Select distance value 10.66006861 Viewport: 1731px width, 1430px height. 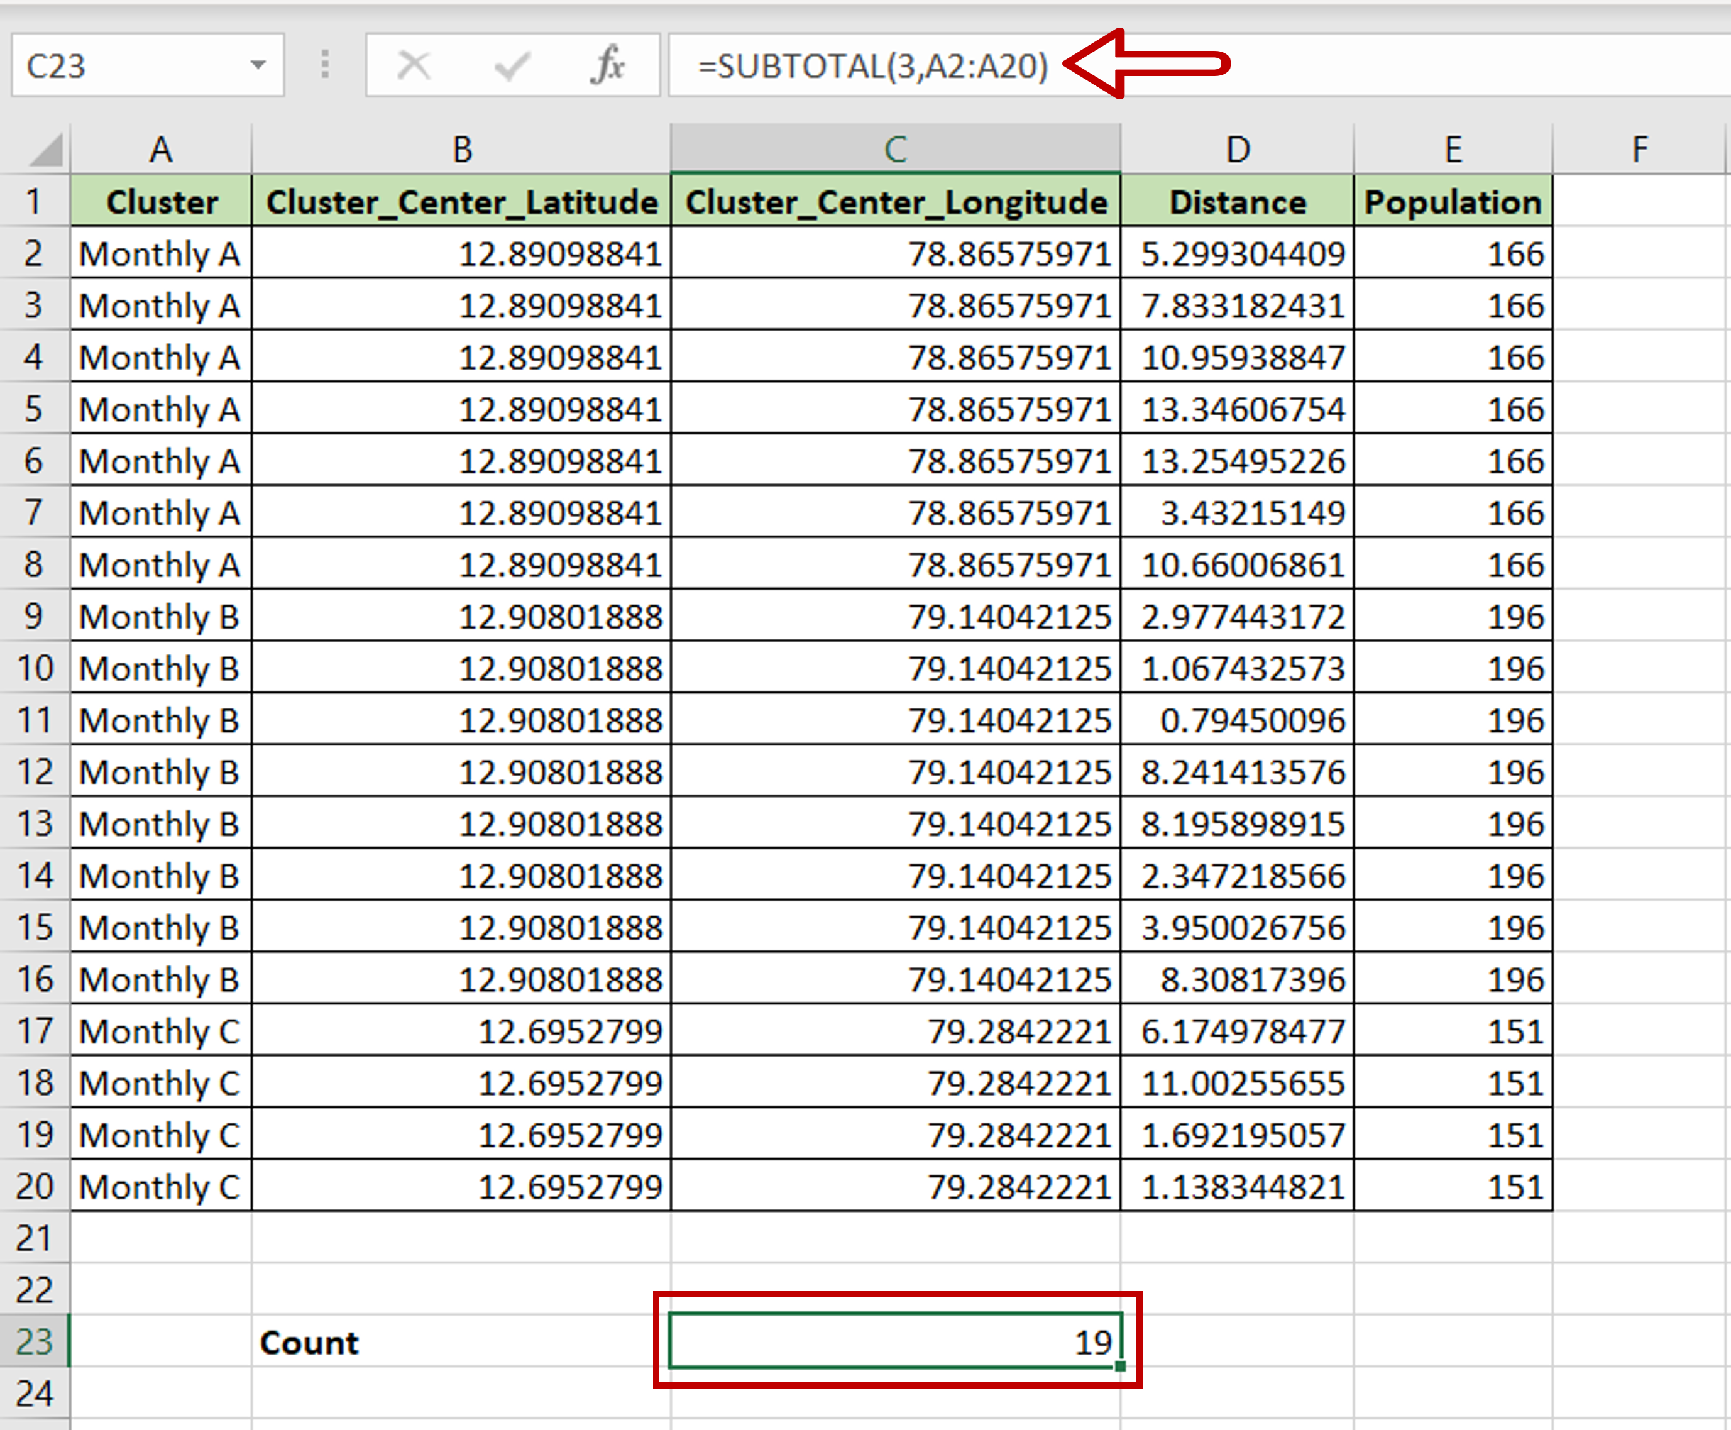[x=1237, y=564]
